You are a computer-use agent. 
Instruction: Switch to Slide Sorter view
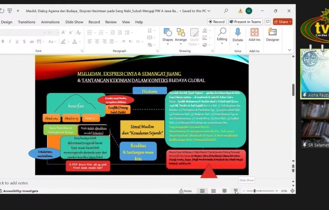tap(213, 191)
